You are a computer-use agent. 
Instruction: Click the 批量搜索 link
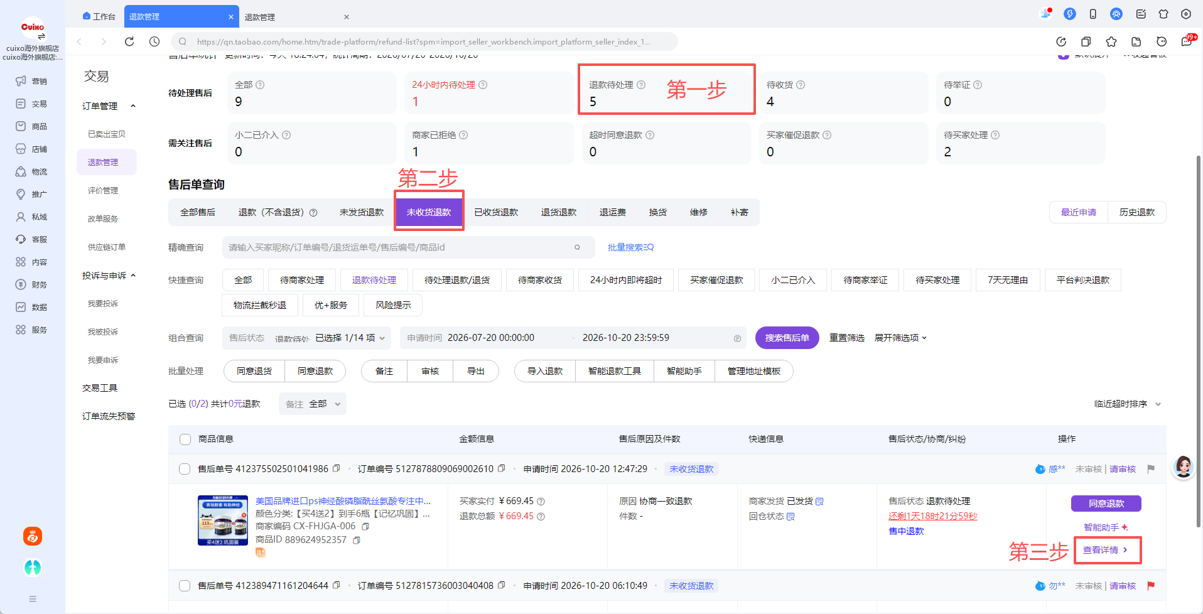click(x=630, y=247)
